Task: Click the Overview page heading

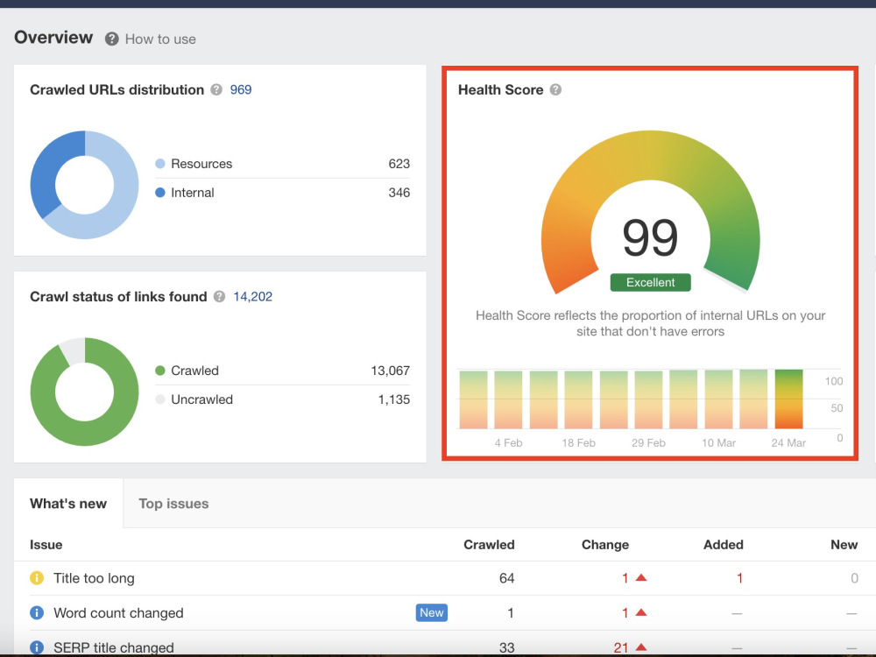Action: coord(53,37)
